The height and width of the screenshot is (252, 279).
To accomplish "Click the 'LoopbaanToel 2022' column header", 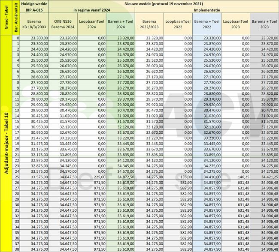I will pyautogui.click(x=178, y=24).
